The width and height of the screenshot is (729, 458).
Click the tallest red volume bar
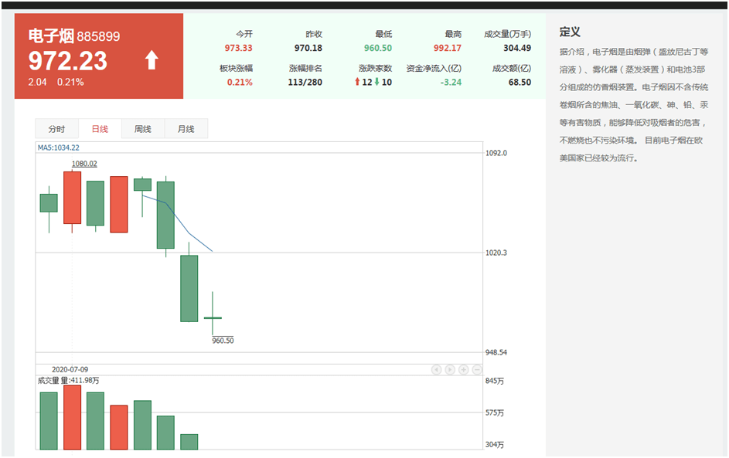[72, 417]
